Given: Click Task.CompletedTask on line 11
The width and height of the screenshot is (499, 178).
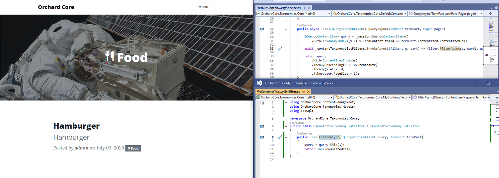Looking at the screenshot, I should tap(334, 149).
